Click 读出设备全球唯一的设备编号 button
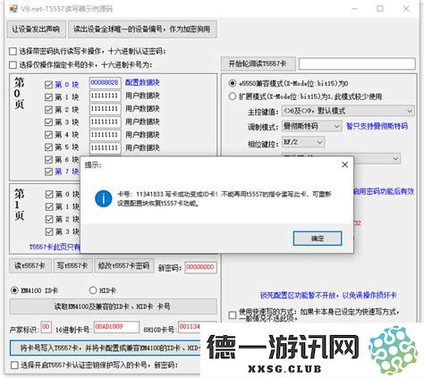 142,29
